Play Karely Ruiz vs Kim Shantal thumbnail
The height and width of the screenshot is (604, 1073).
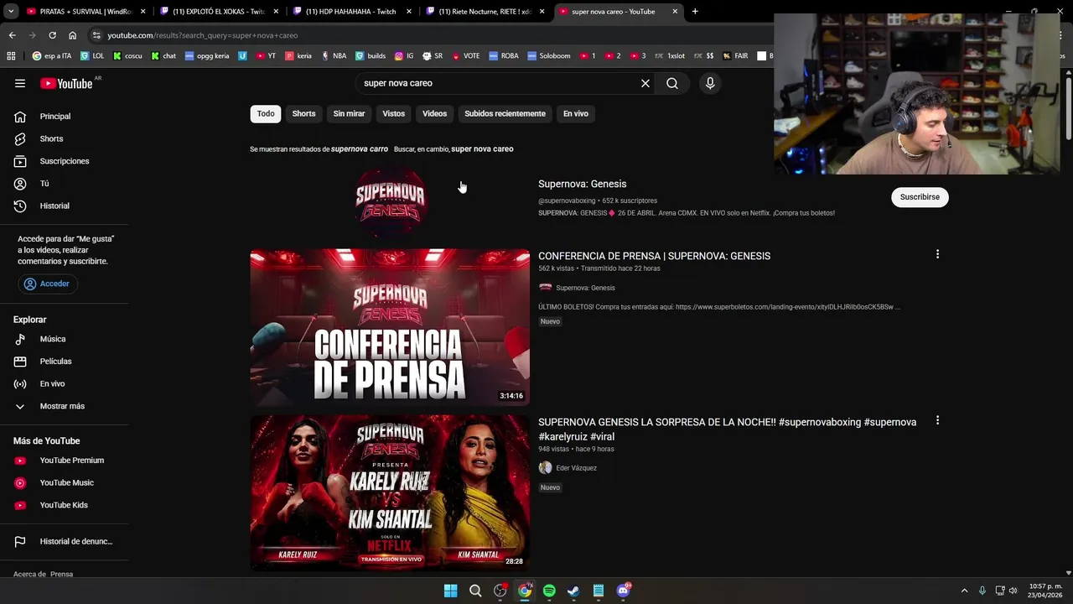(390, 493)
